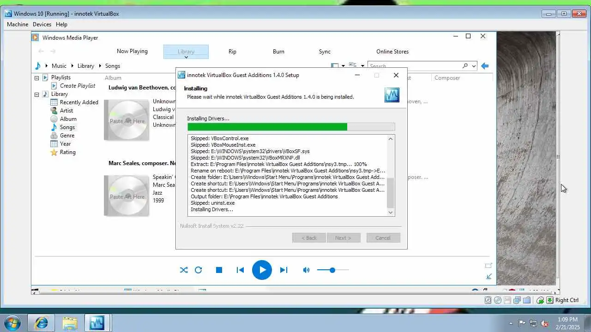Screen dimensions: 591x332
Task: Expand the arrow before Songs breadcrumb
Action: click(100, 66)
